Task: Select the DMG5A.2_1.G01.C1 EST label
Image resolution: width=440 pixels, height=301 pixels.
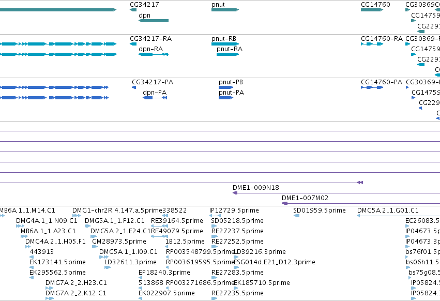Action: coord(388,210)
